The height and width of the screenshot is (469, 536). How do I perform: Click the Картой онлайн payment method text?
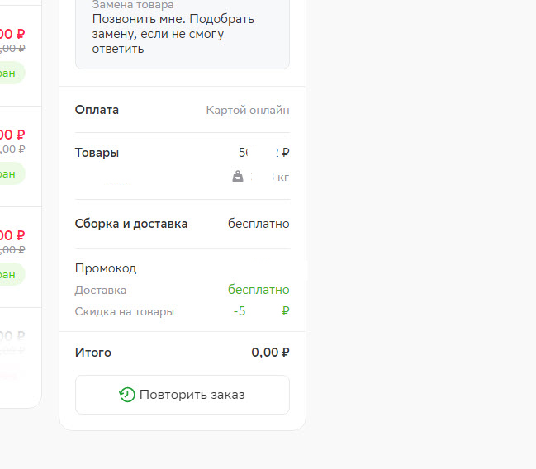(248, 110)
